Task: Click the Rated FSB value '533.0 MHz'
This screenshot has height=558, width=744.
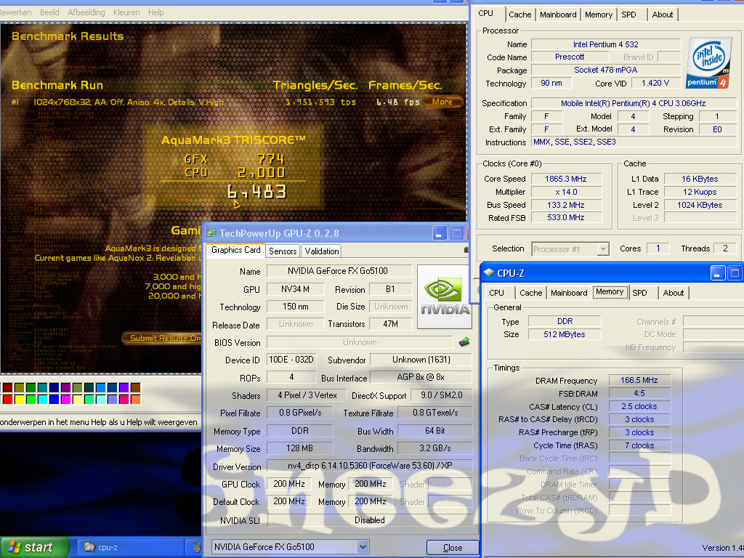Action: point(566,217)
